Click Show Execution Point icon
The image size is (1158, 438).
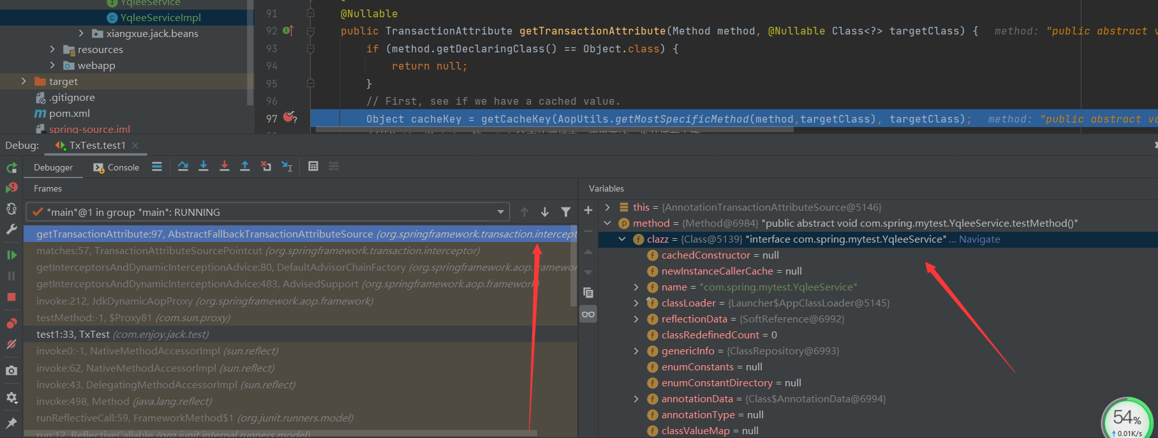(x=157, y=167)
